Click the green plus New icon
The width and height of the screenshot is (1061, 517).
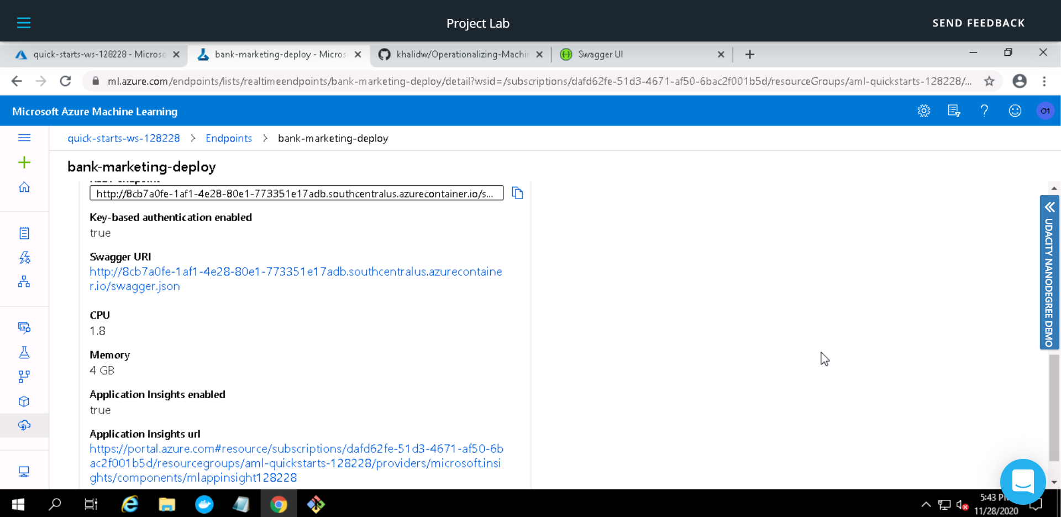click(24, 163)
